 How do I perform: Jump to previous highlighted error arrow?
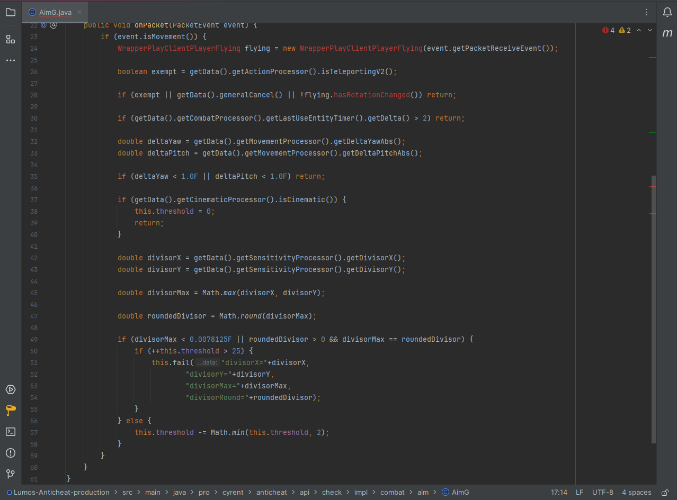pyautogui.click(x=639, y=30)
